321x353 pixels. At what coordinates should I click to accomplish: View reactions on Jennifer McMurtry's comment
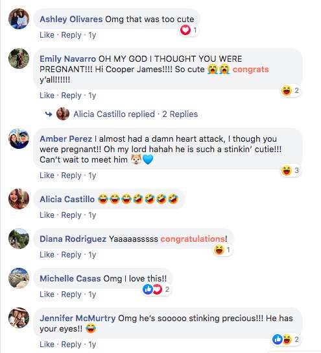pos(286,339)
